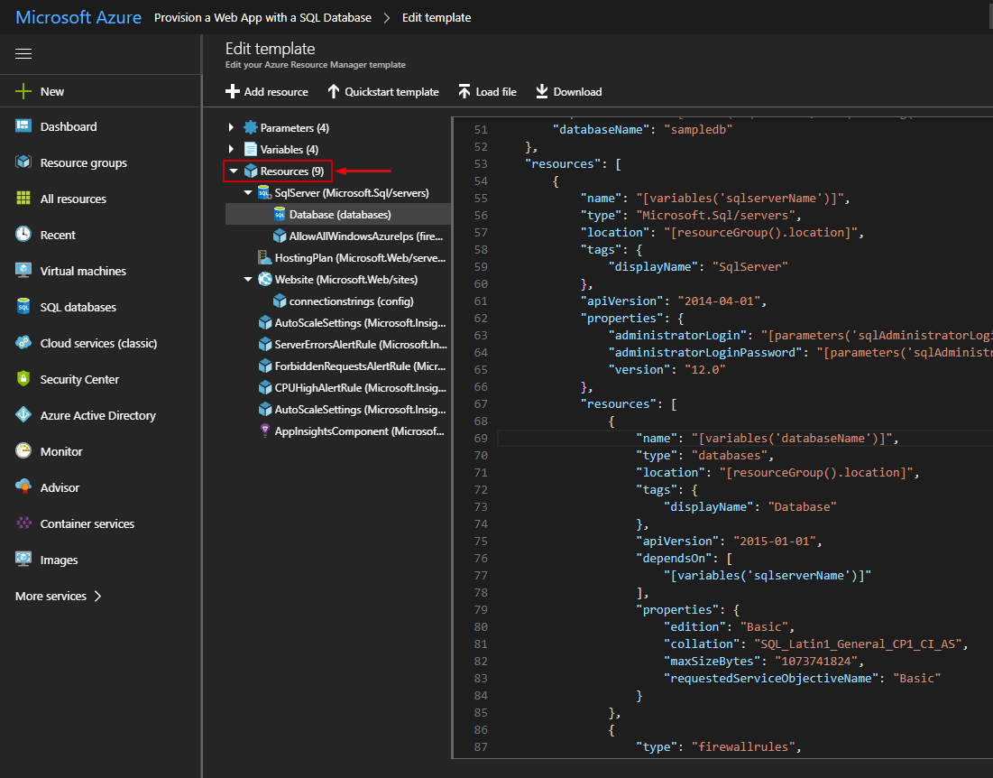993x778 pixels.
Task: Collapse the Website node arrow
Action: 248,280
